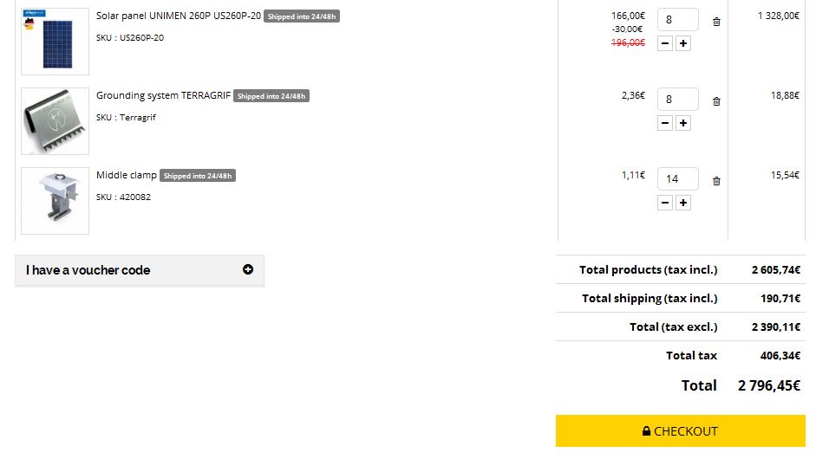The height and width of the screenshot is (459, 829).
Task: Reduce Middle clamp quantity by one
Action: pyautogui.click(x=665, y=203)
